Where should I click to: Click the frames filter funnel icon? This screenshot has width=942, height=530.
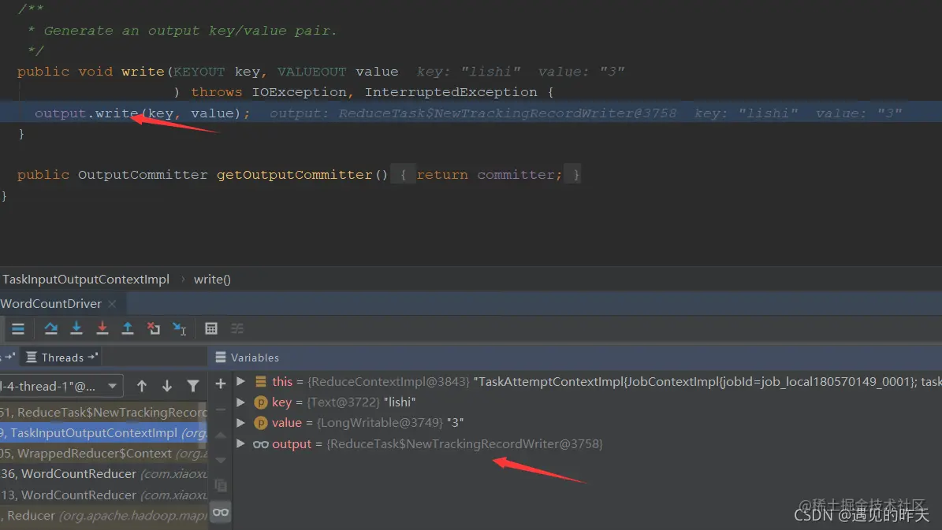coord(193,386)
